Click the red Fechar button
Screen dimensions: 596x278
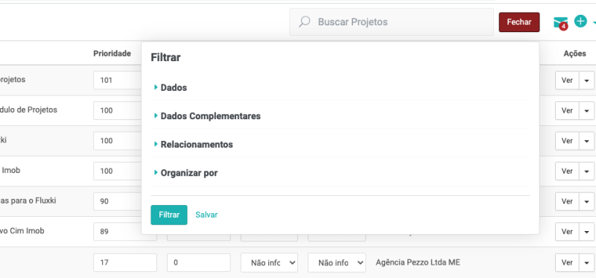(519, 22)
